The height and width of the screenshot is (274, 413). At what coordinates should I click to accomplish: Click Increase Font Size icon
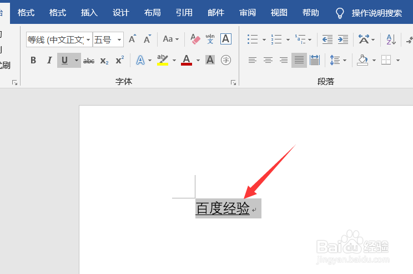[x=133, y=39]
